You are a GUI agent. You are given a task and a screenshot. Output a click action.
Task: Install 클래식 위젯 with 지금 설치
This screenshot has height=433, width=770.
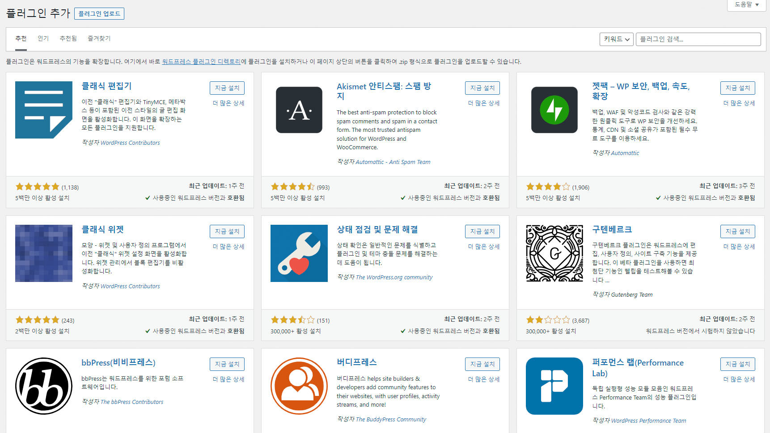pyautogui.click(x=227, y=231)
